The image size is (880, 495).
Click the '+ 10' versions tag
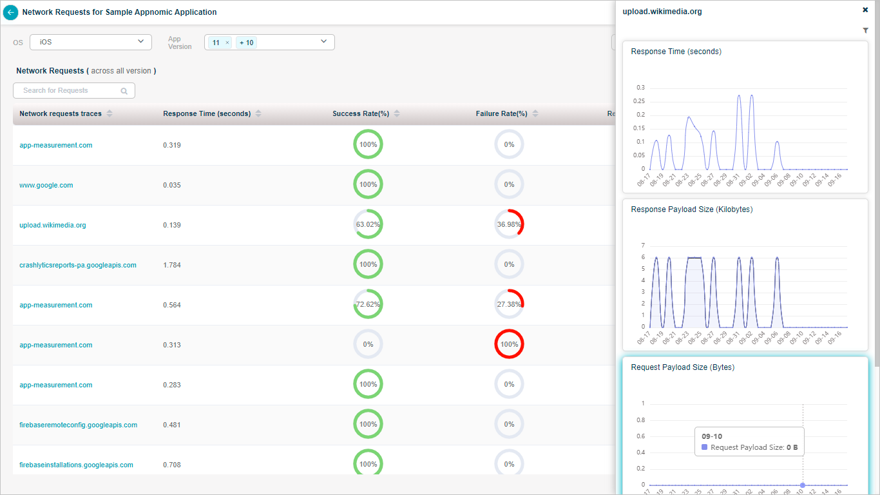[x=246, y=43]
